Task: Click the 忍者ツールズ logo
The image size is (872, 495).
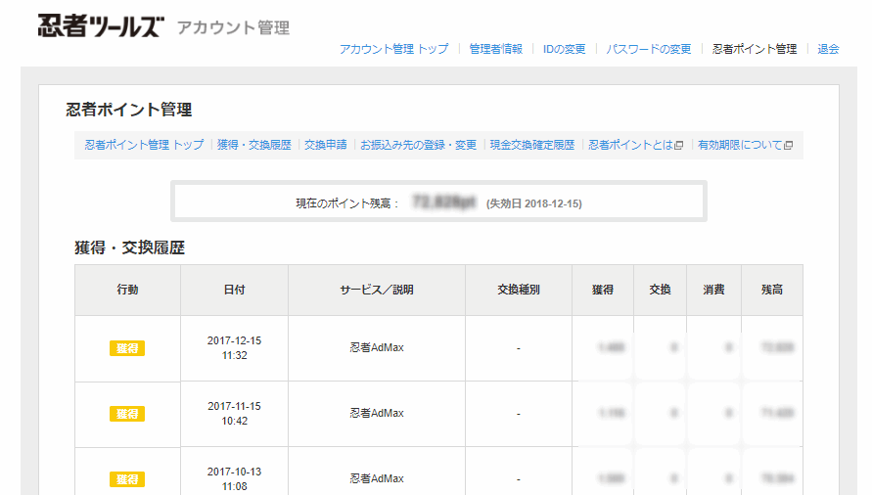Action: point(100,26)
